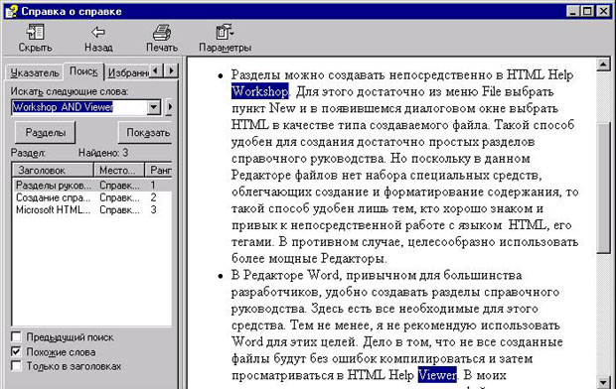The height and width of the screenshot is (389, 616).
Task: Open the Параметры options icon
Action: coord(225,32)
